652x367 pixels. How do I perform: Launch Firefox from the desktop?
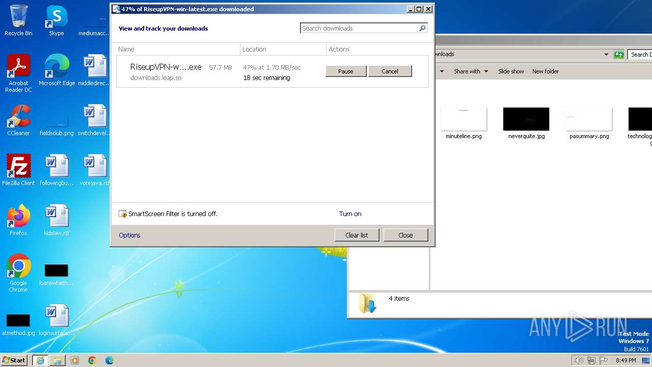(18, 220)
